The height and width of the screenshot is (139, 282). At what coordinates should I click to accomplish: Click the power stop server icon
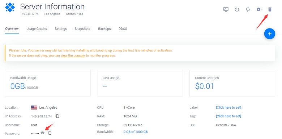237,9
